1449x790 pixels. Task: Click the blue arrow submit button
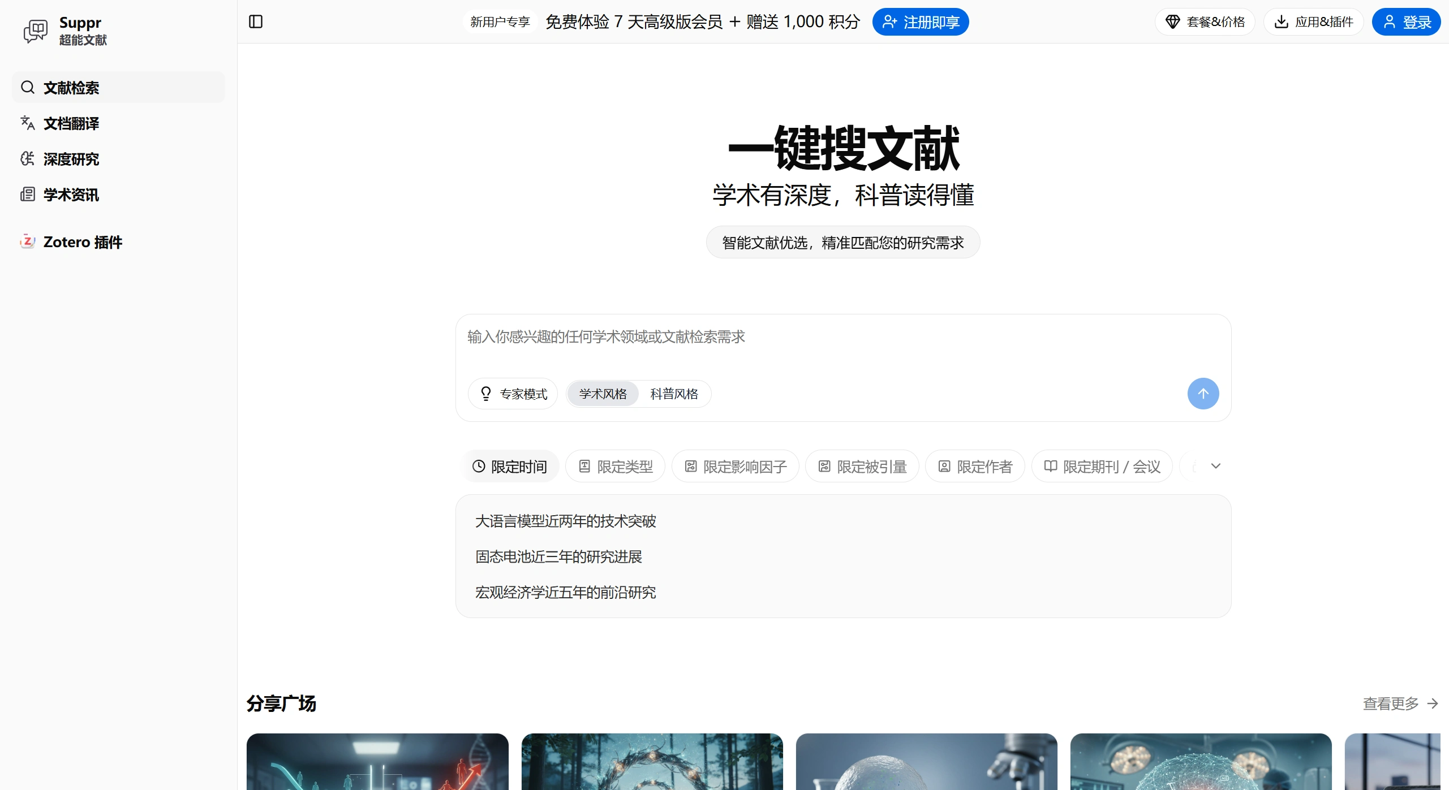click(x=1203, y=394)
